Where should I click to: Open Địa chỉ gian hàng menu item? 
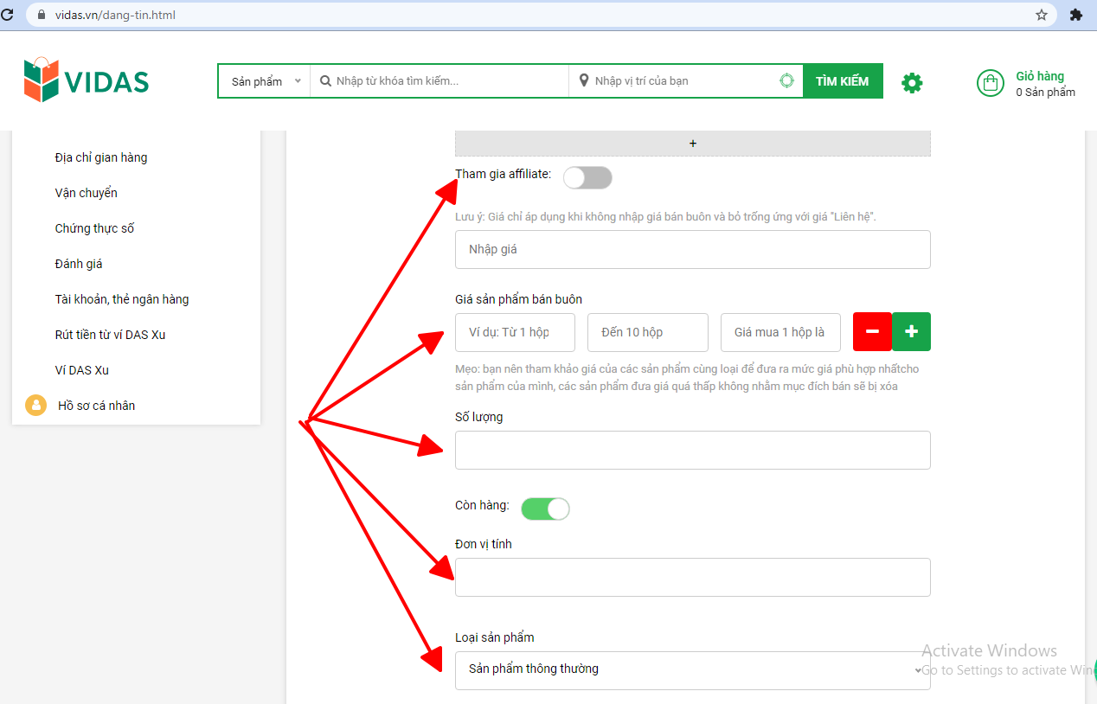pos(101,157)
